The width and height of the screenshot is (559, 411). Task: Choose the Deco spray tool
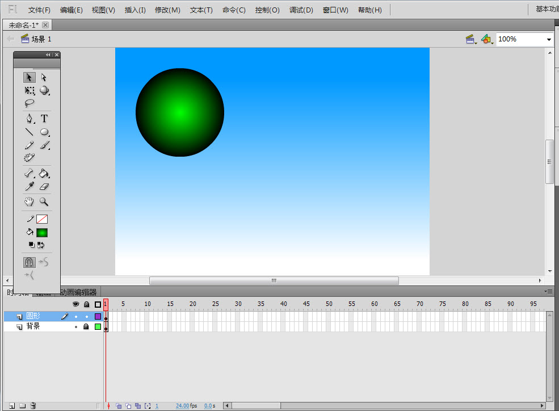pyautogui.click(x=30, y=158)
